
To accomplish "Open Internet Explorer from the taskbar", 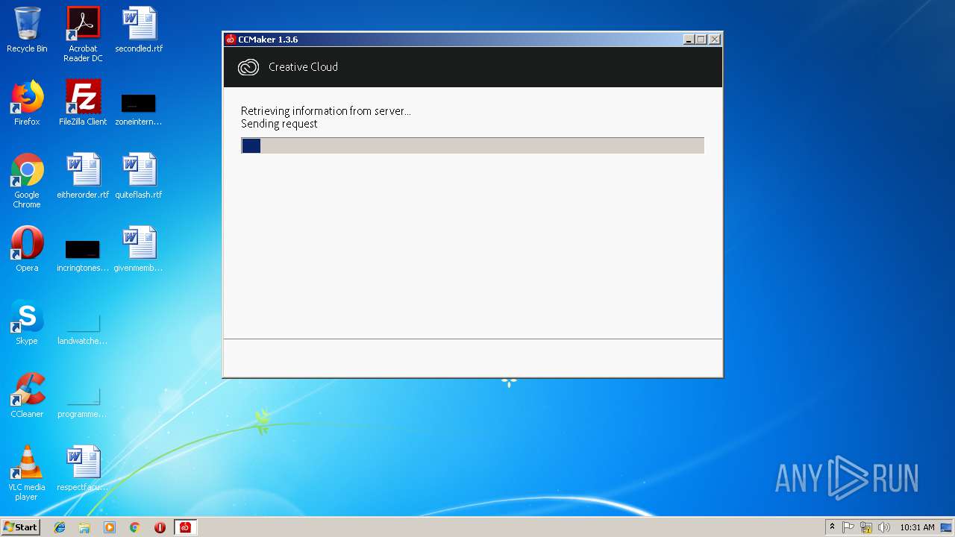I will (x=60, y=527).
